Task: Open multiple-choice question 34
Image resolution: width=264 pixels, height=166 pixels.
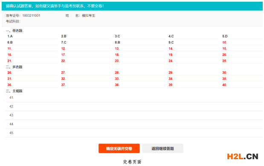Action: 171,79
